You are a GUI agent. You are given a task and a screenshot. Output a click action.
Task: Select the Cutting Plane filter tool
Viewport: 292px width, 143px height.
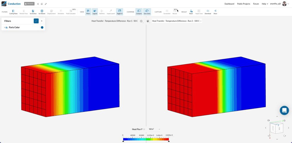coord(13,12)
